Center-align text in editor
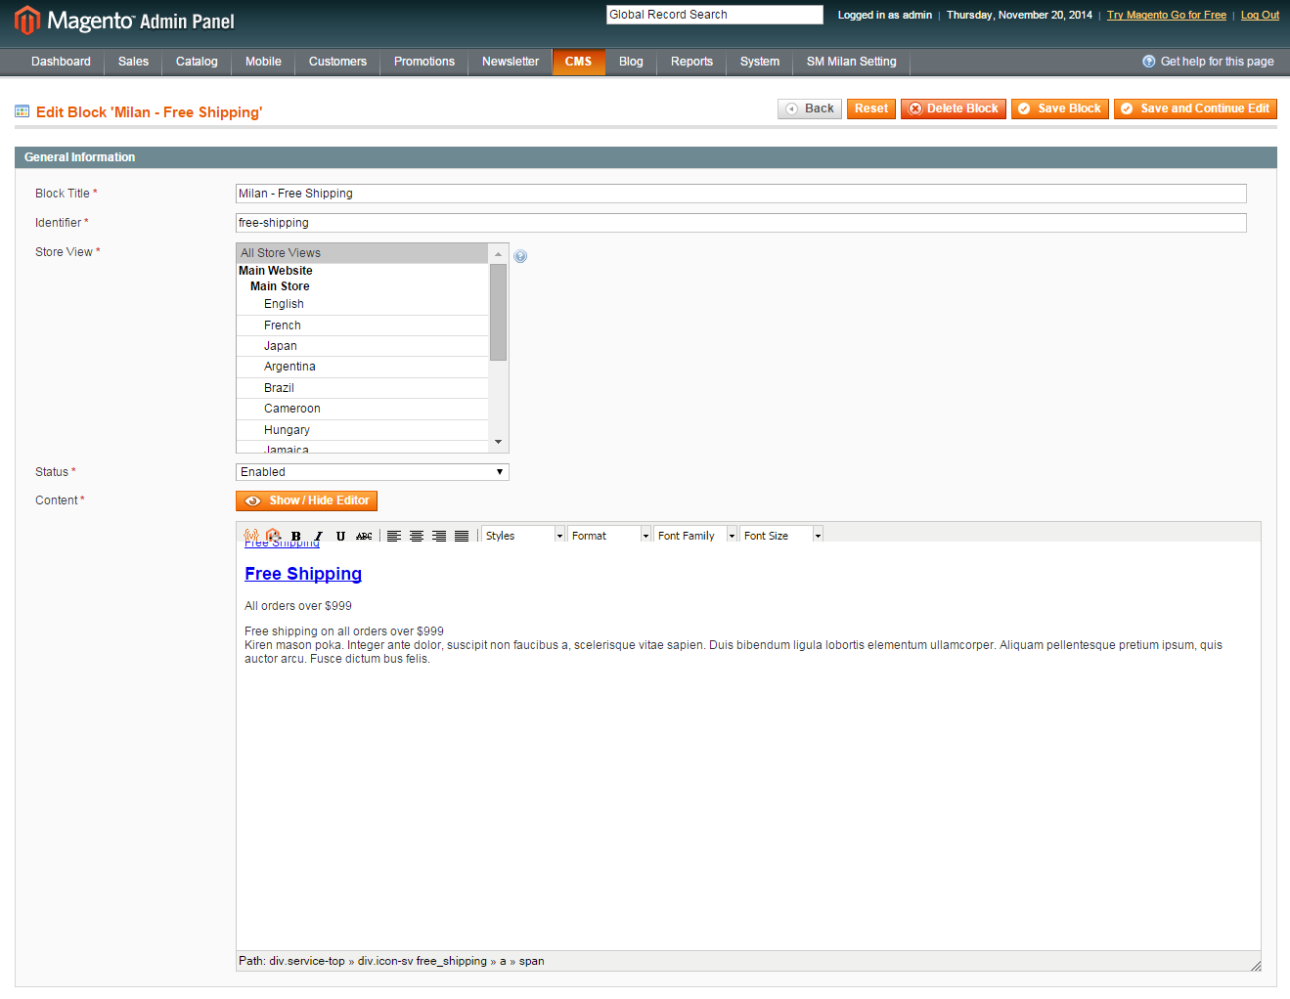The height and width of the screenshot is (999, 1290). click(x=417, y=536)
